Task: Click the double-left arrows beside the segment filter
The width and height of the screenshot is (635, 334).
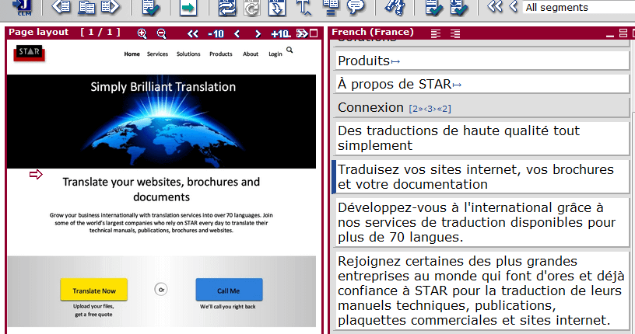Action: 494,6
